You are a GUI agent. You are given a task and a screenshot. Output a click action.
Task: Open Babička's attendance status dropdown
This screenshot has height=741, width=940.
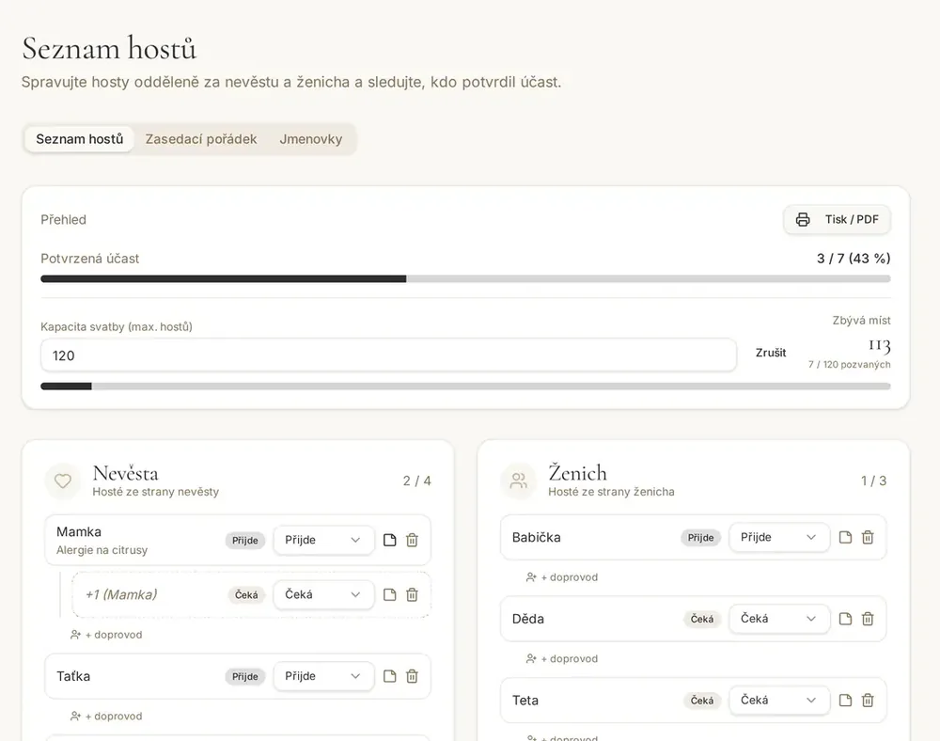[x=779, y=537]
